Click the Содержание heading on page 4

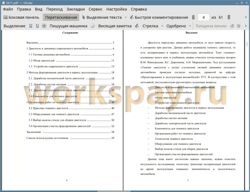click(70, 33)
